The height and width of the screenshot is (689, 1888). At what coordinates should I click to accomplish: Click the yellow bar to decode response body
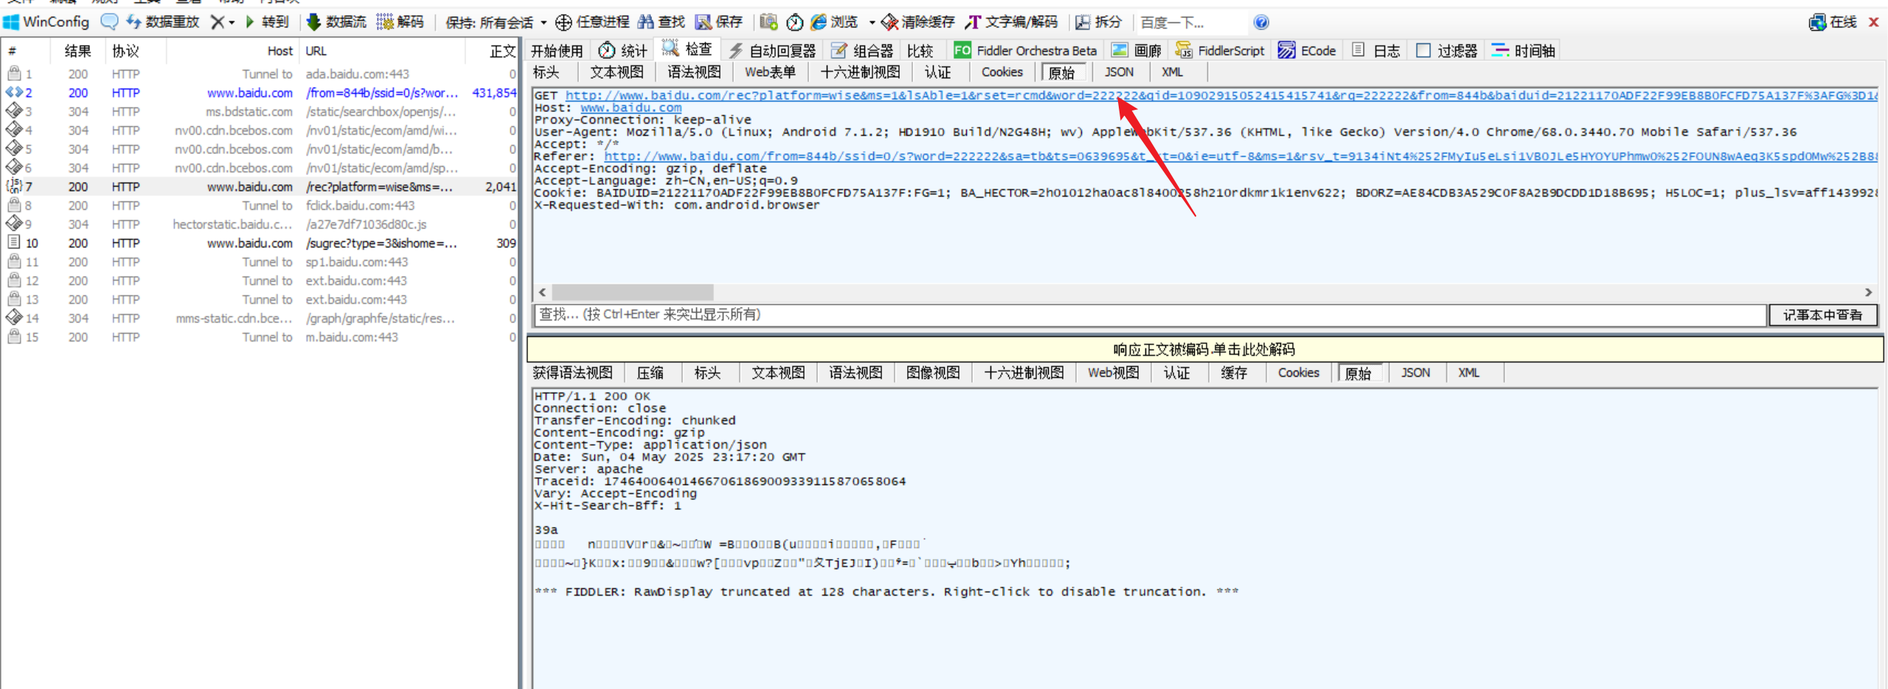1204,349
